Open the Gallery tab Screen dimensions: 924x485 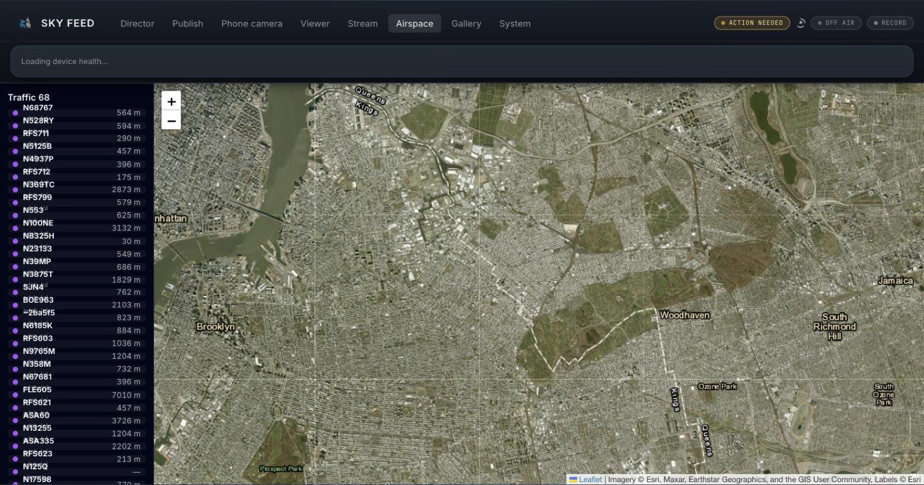(x=466, y=24)
